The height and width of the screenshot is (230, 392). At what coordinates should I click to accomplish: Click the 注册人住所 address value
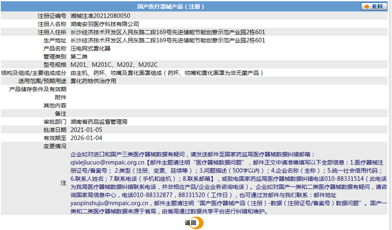point(168,32)
